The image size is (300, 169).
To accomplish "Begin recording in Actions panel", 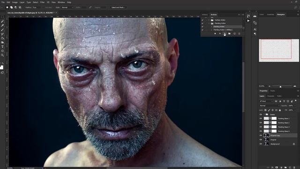I will [220, 34].
